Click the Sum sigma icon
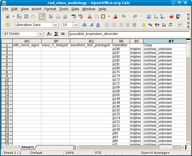The height and width of the screenshot is (156, 192). [56, 34]
